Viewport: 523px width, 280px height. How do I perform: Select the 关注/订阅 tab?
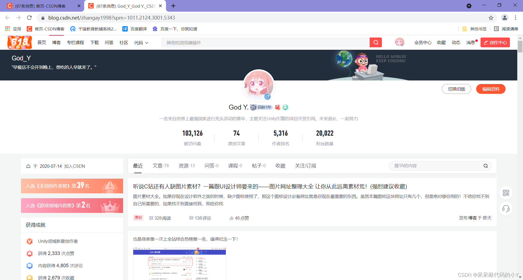coord(305,166)
